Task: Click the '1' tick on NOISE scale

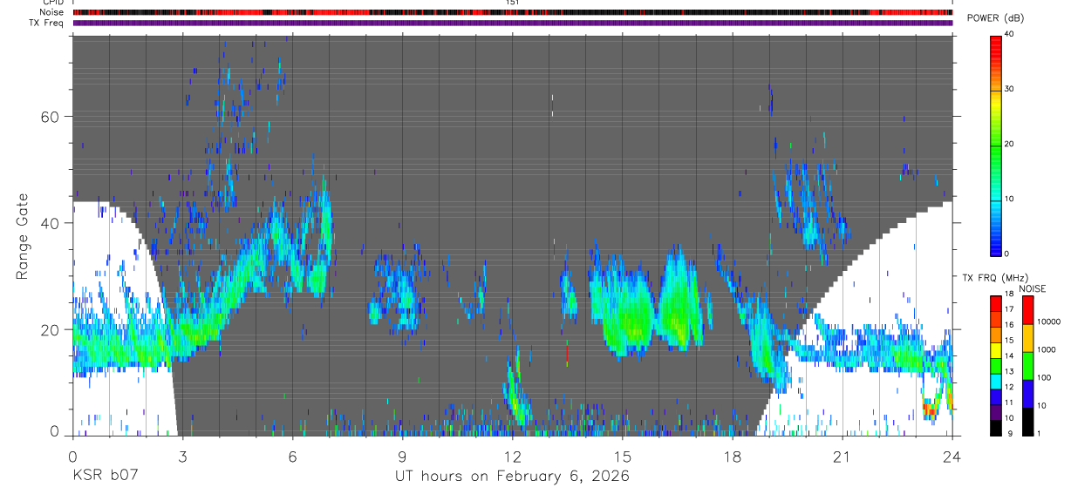Action: click(1040, 435)
